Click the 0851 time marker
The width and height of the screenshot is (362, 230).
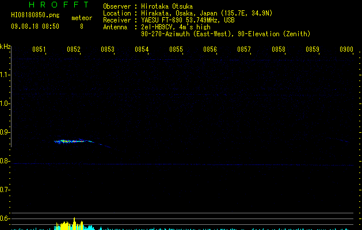[39, 49]
